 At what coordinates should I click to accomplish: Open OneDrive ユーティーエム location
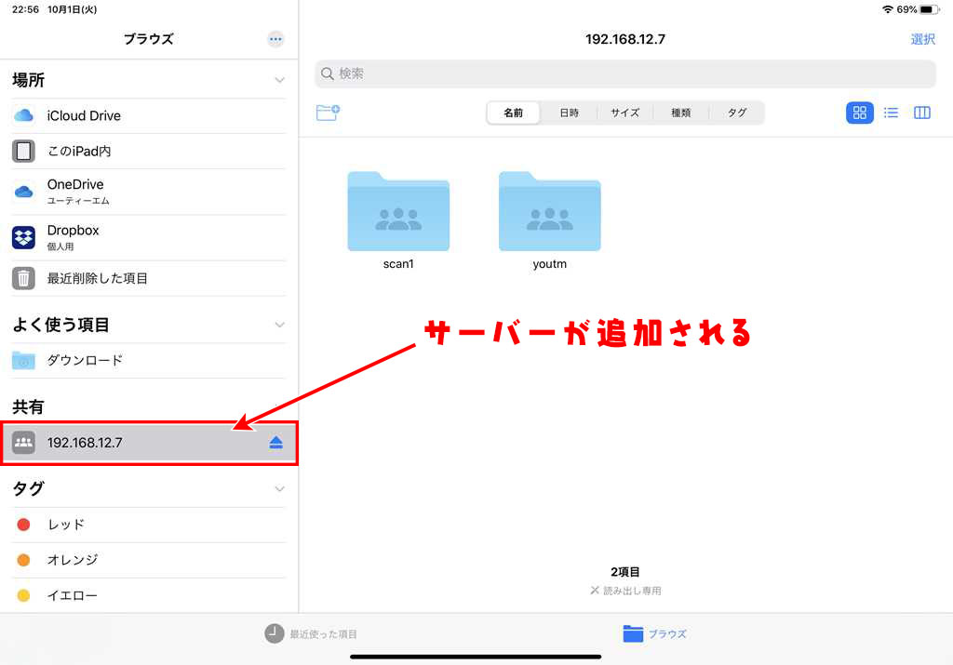[148, 192]
